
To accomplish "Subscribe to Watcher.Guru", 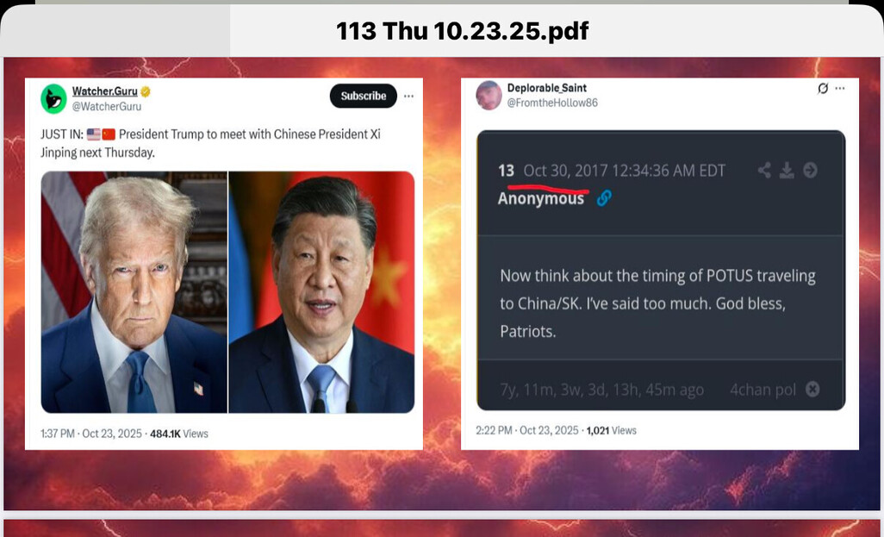I will (x=363, y=96).
